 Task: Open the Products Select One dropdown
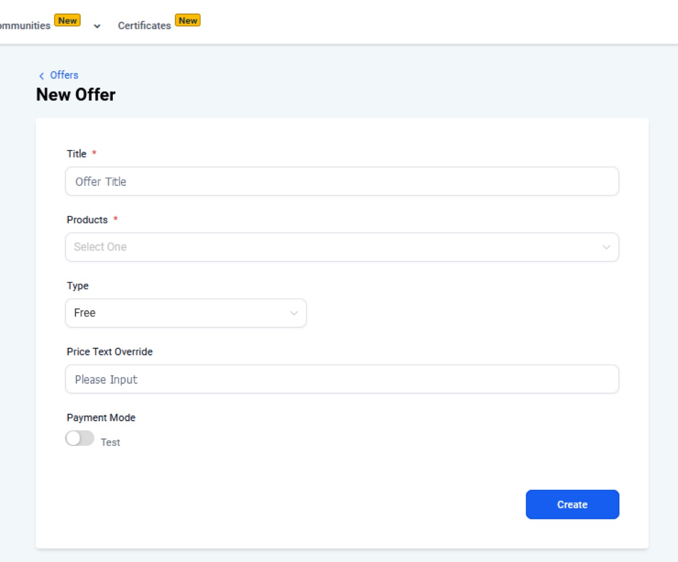click(342, 247)
